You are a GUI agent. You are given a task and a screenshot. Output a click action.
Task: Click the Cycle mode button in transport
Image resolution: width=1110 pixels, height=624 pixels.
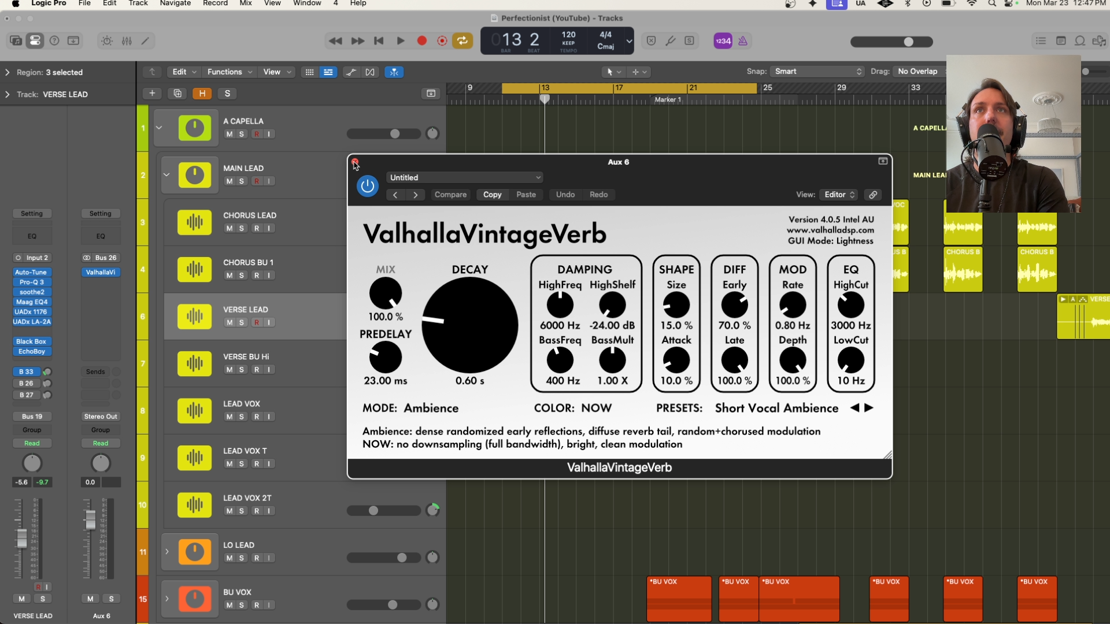pyautogui.click(x=462, y=41)
